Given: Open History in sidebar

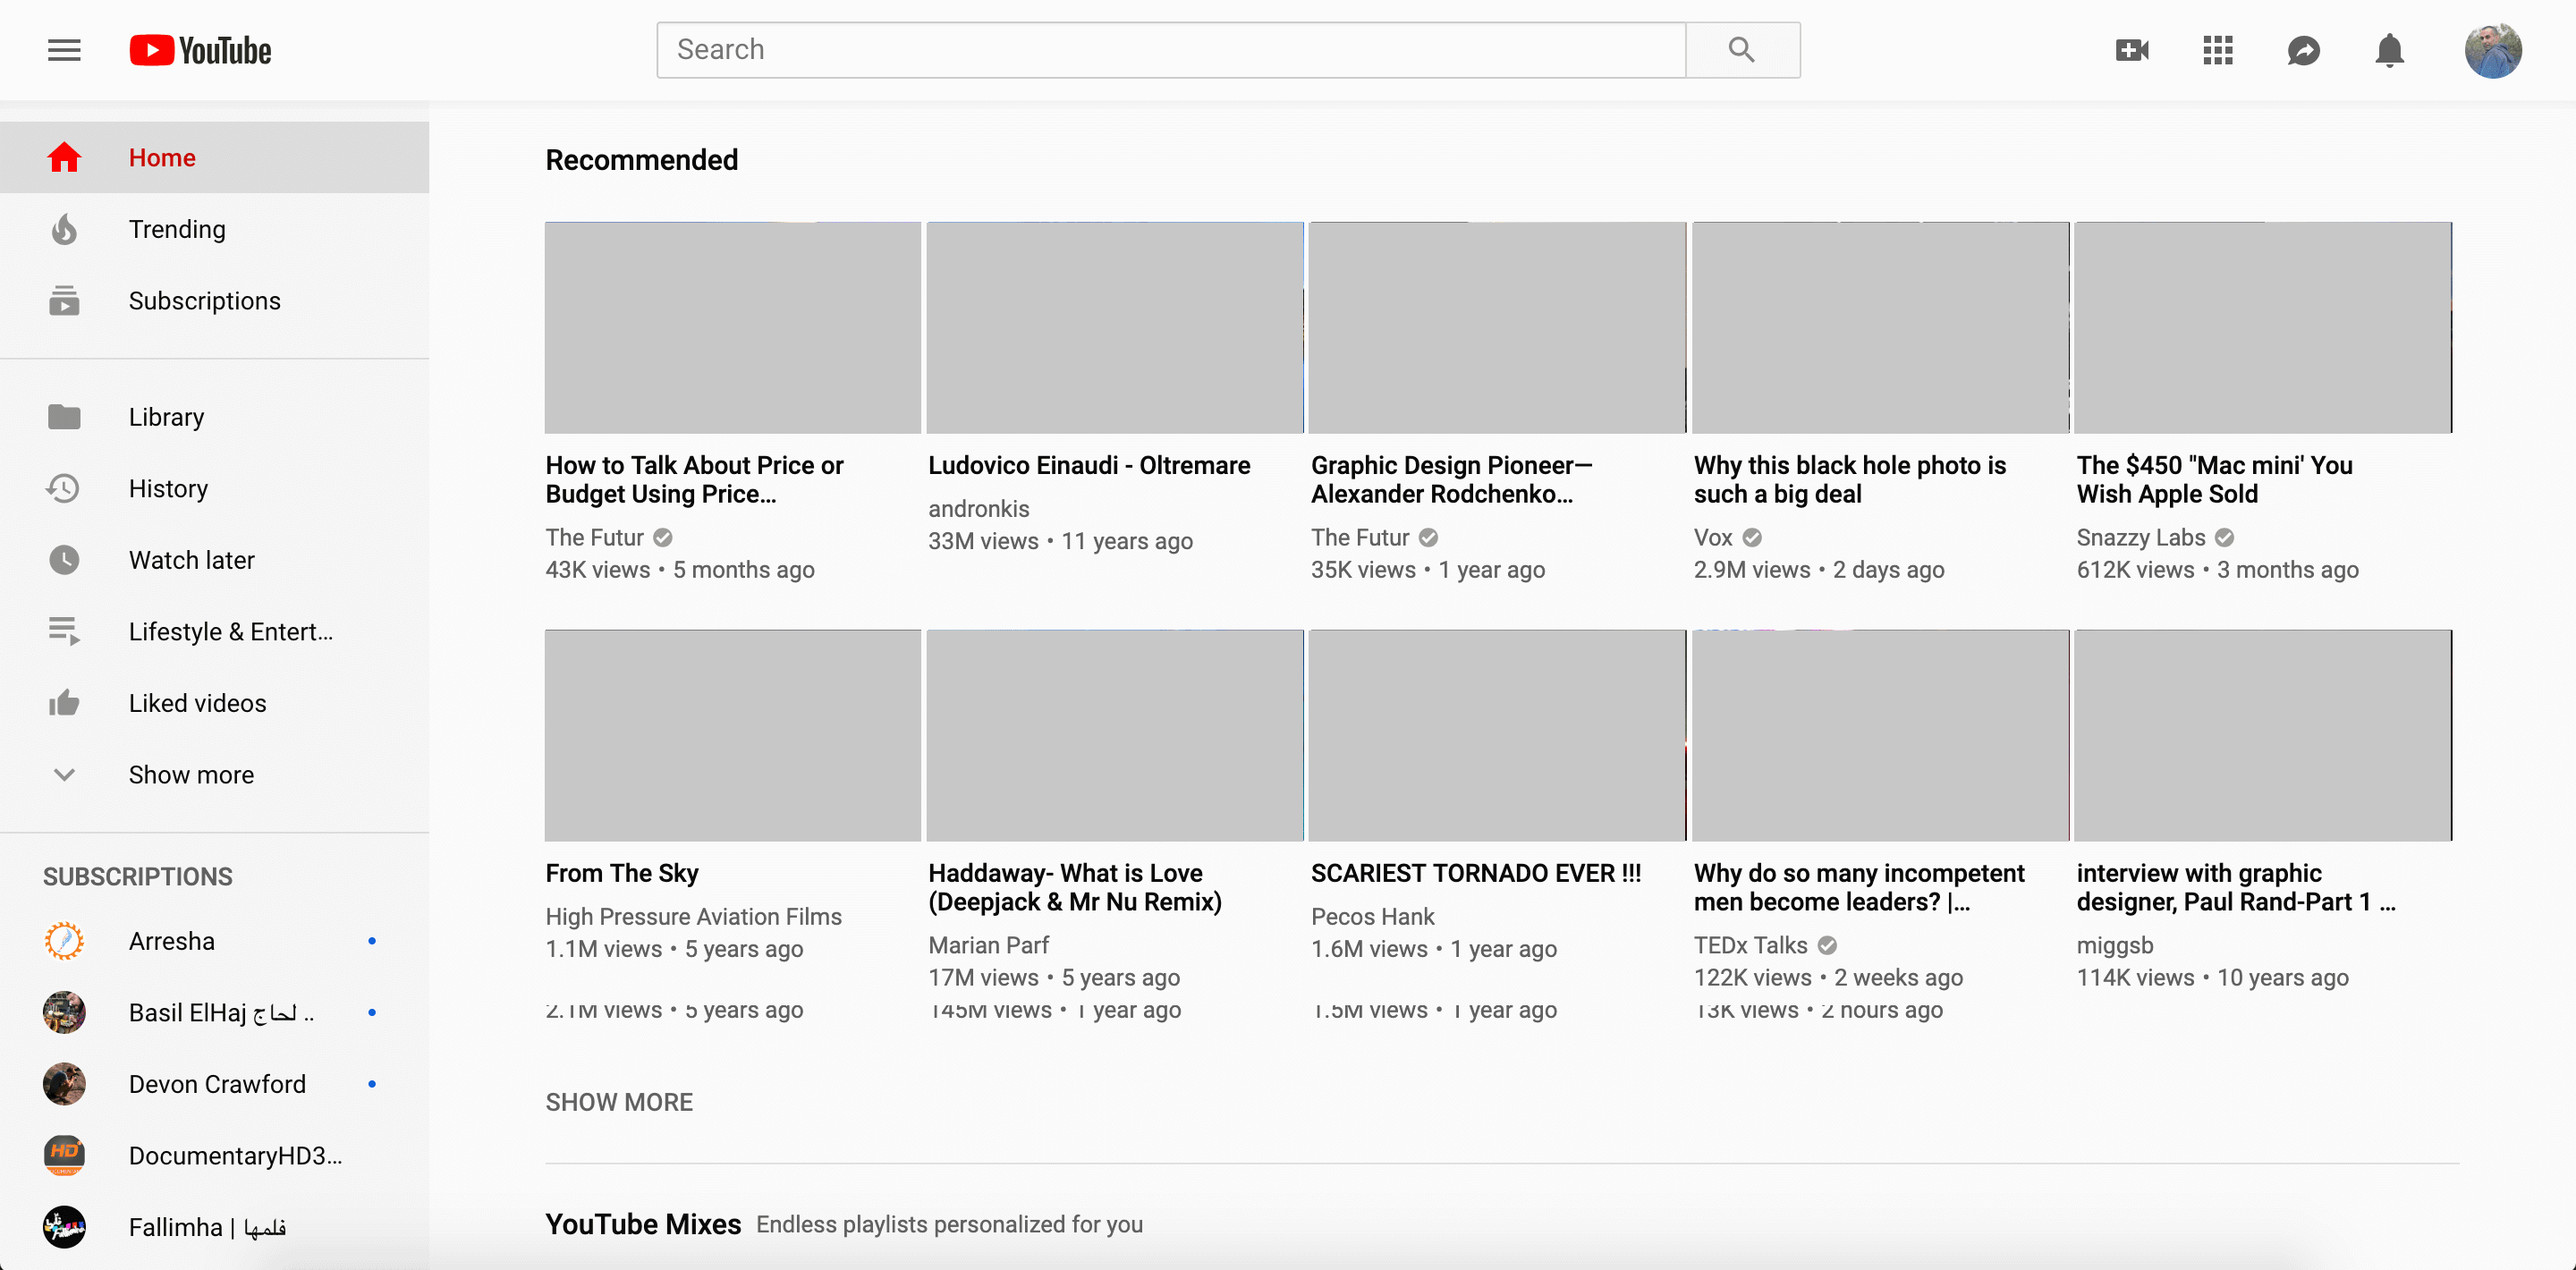Looking at the screenshot, I should click(168, 489).
